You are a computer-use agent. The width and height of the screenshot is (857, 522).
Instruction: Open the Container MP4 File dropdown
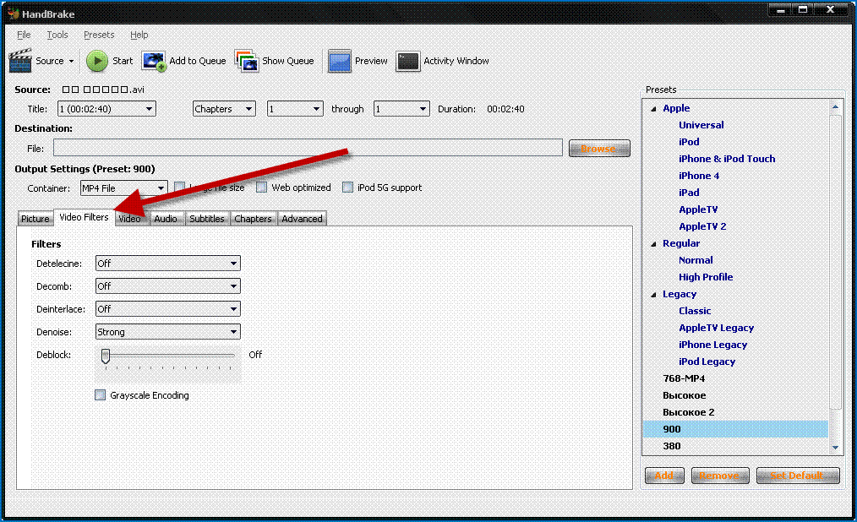coord(124,188)
